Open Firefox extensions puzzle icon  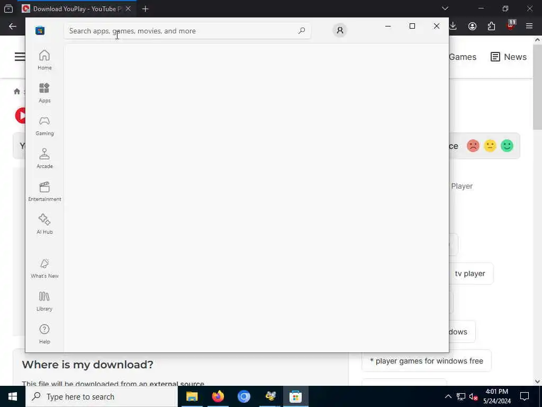[x=491, y=26]
